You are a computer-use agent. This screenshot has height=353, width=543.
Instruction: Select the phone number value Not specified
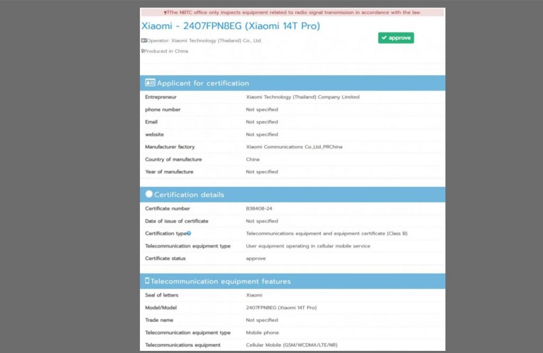tap(262, 110)
